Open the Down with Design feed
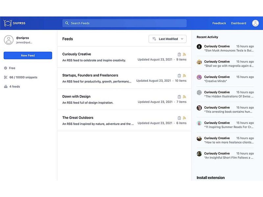Screen dimensions: 263x197 pos(76,97)
